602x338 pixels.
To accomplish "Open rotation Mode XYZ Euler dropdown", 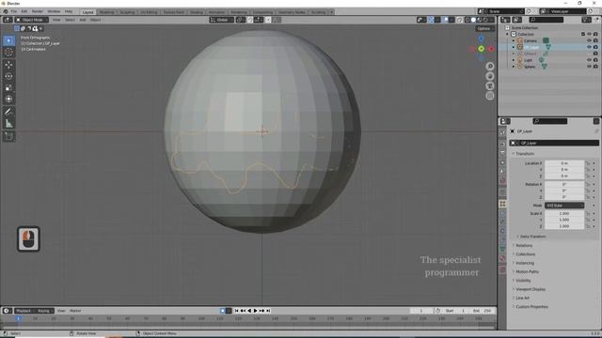I will [x=564, y=206].
